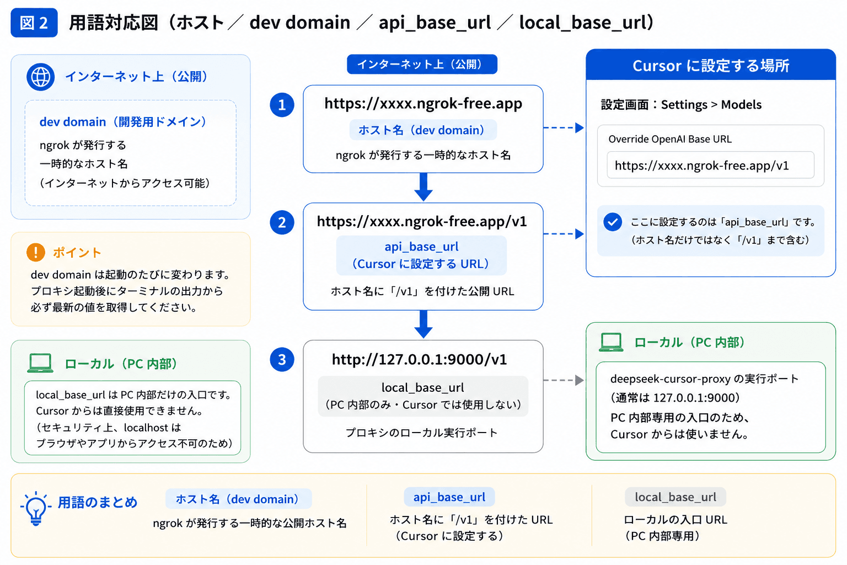Click the gray local_base_url pill in the flow box

[x=423, y=396]
